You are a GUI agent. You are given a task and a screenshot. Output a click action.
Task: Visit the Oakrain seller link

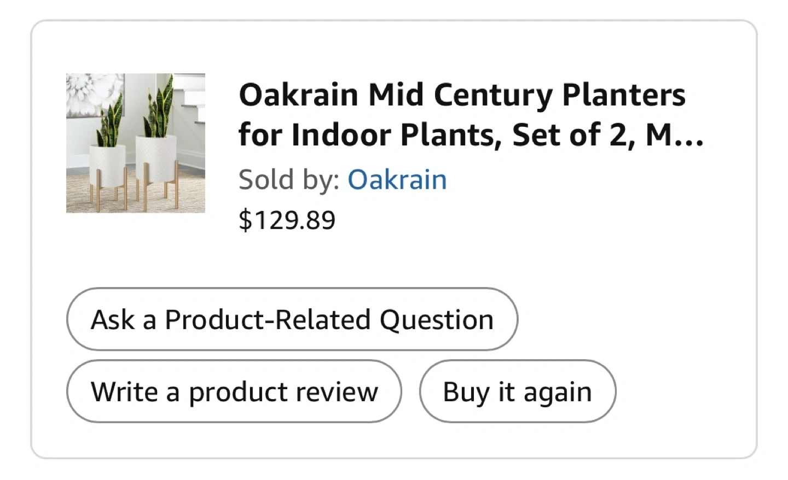pos(397,180)
